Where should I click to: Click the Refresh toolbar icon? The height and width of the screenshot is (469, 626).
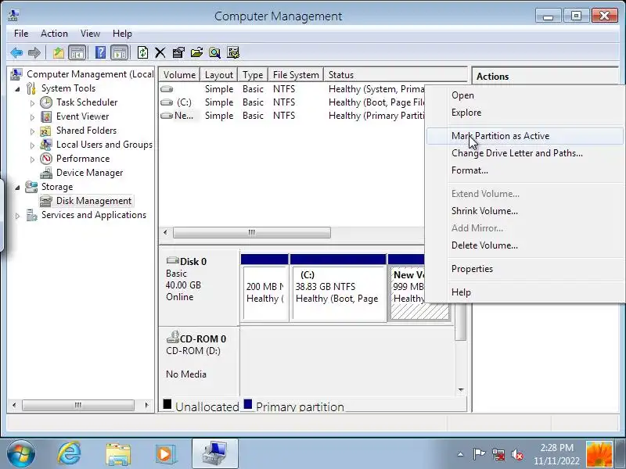[142, 52]
